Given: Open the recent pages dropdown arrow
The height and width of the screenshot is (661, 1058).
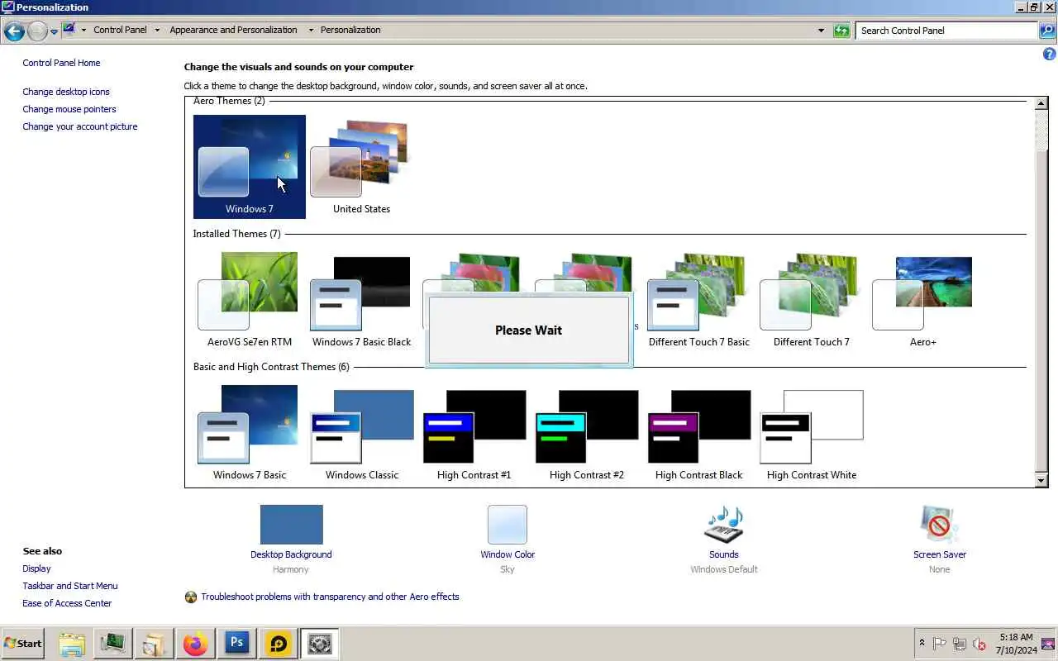Looking at the screenshot, I should 54,31.
